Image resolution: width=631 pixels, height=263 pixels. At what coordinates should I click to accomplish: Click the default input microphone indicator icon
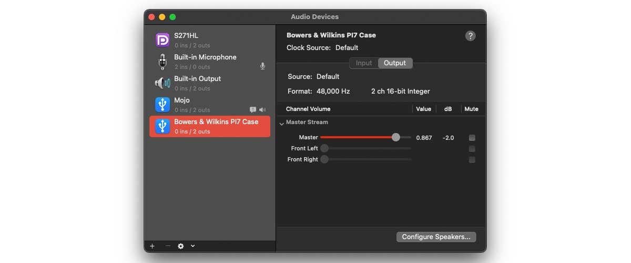click(262, 67)
